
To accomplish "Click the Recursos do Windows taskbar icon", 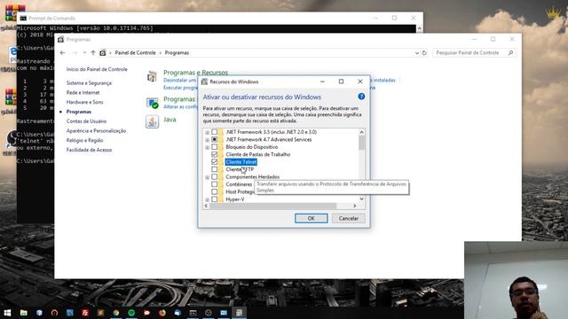I will 239,313.
